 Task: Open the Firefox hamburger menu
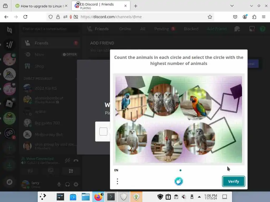[264, 17]
